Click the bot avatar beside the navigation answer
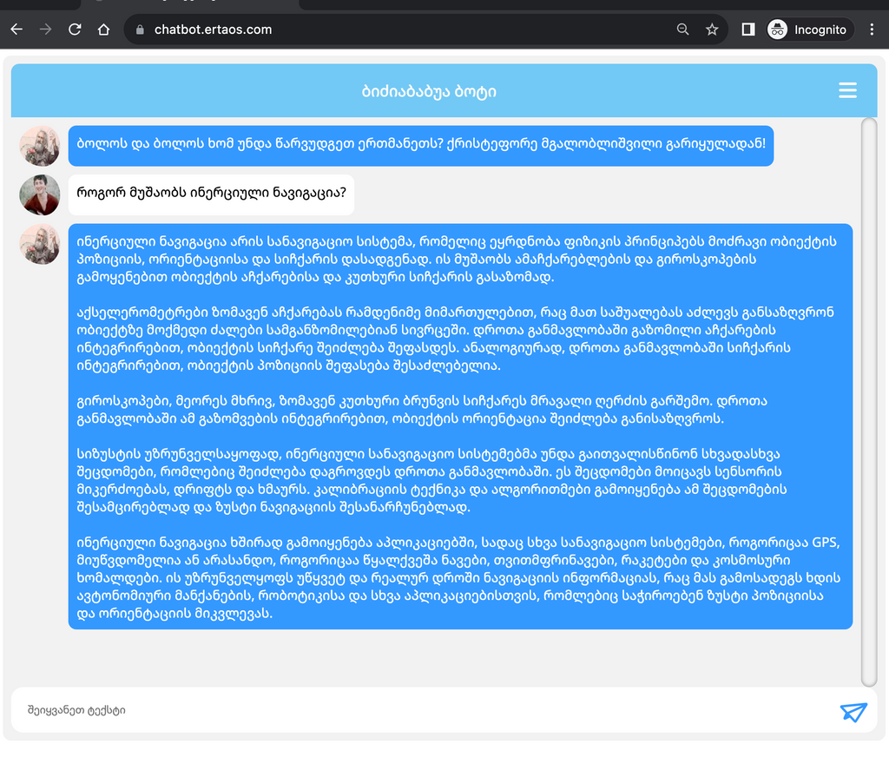This screenshot has height=757, width=889. (38, 244)
